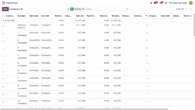The image size is (195, 110).
Task: Open the gear settings next to Installment
Action: 22,9
